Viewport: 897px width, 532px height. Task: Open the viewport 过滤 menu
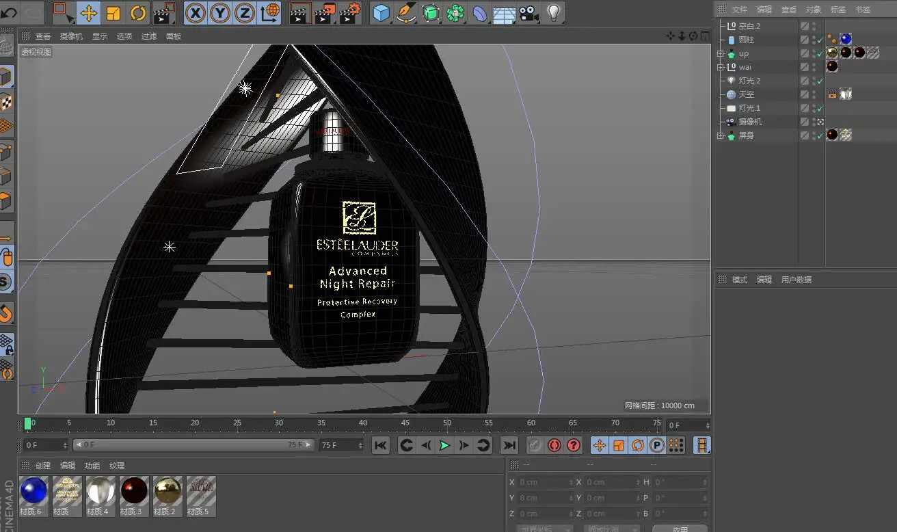(149, 36)
